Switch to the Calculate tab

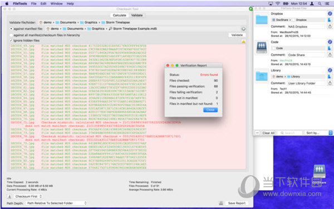click(119, 16)
